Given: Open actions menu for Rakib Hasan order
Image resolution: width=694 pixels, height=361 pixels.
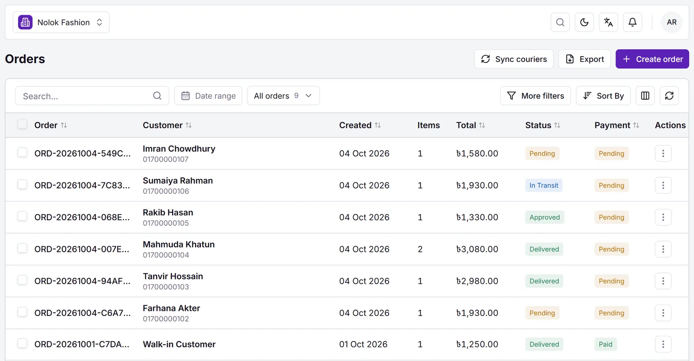Looking at the screenshot, I should [x=663, y=217].
